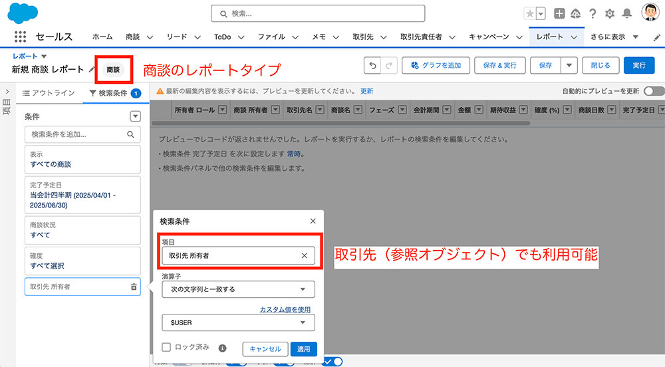This screenshot has height=367, width=665.
Task: Click the undo arrow button
Action: pos(372,65)
